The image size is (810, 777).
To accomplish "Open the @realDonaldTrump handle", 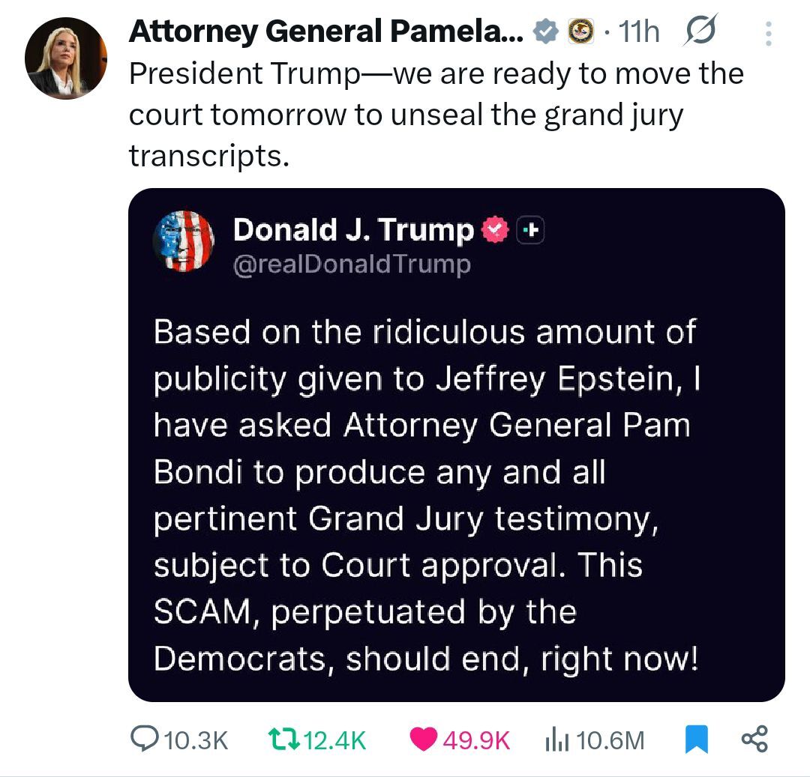I will pos(352,264).
